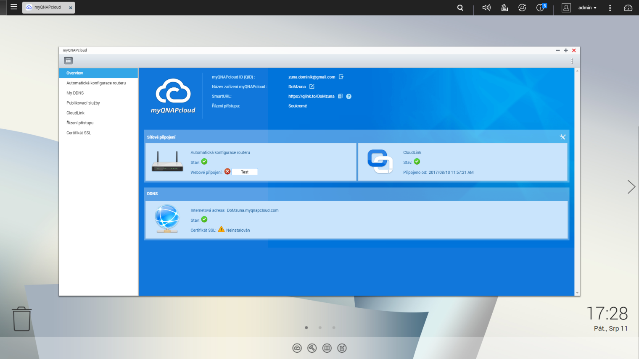Screen dimensions: 639x359
Task: Open Řízení přístupu section
Action: tap(98, 123)
